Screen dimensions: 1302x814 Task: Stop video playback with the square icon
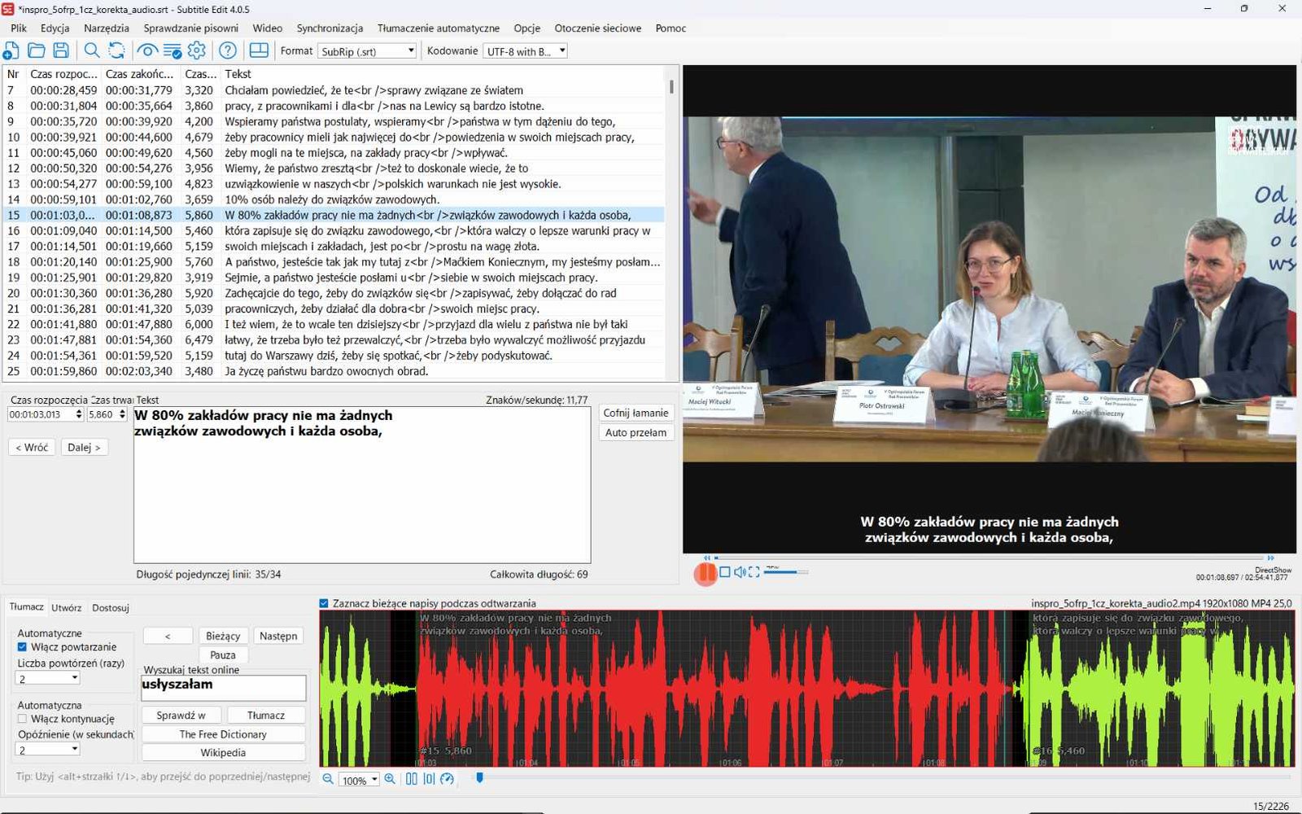[x=725, y=572]
